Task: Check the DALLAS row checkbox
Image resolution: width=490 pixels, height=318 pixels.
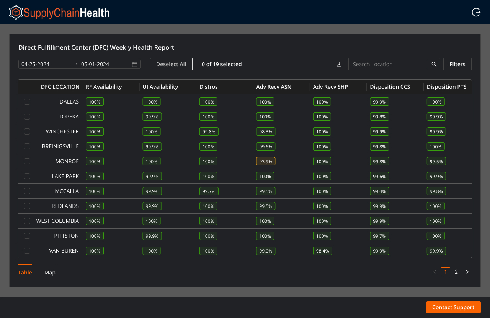Action: click(x=27, y=102)
